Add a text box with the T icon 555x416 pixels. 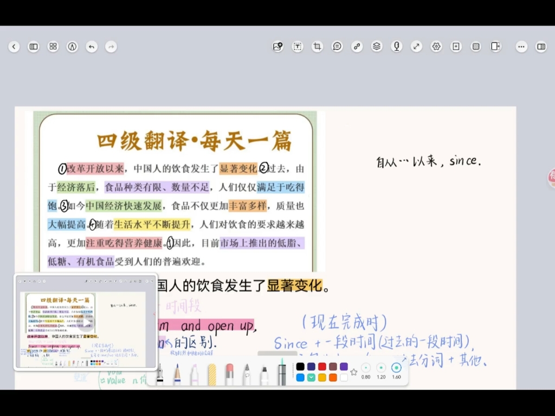point(298,47)
